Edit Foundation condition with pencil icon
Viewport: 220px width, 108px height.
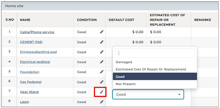(x=101, y=72)
